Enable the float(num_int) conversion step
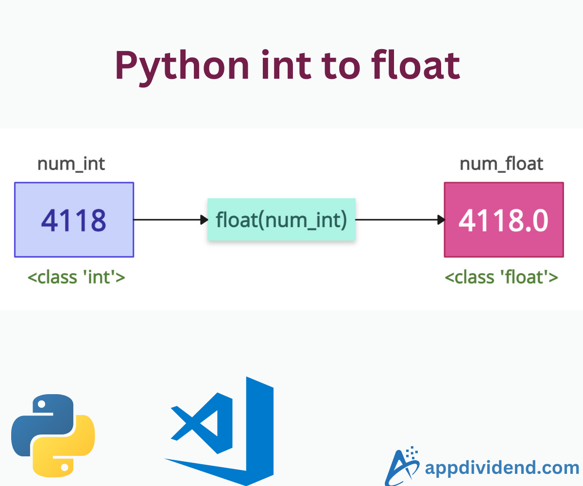 click(281, 220)
